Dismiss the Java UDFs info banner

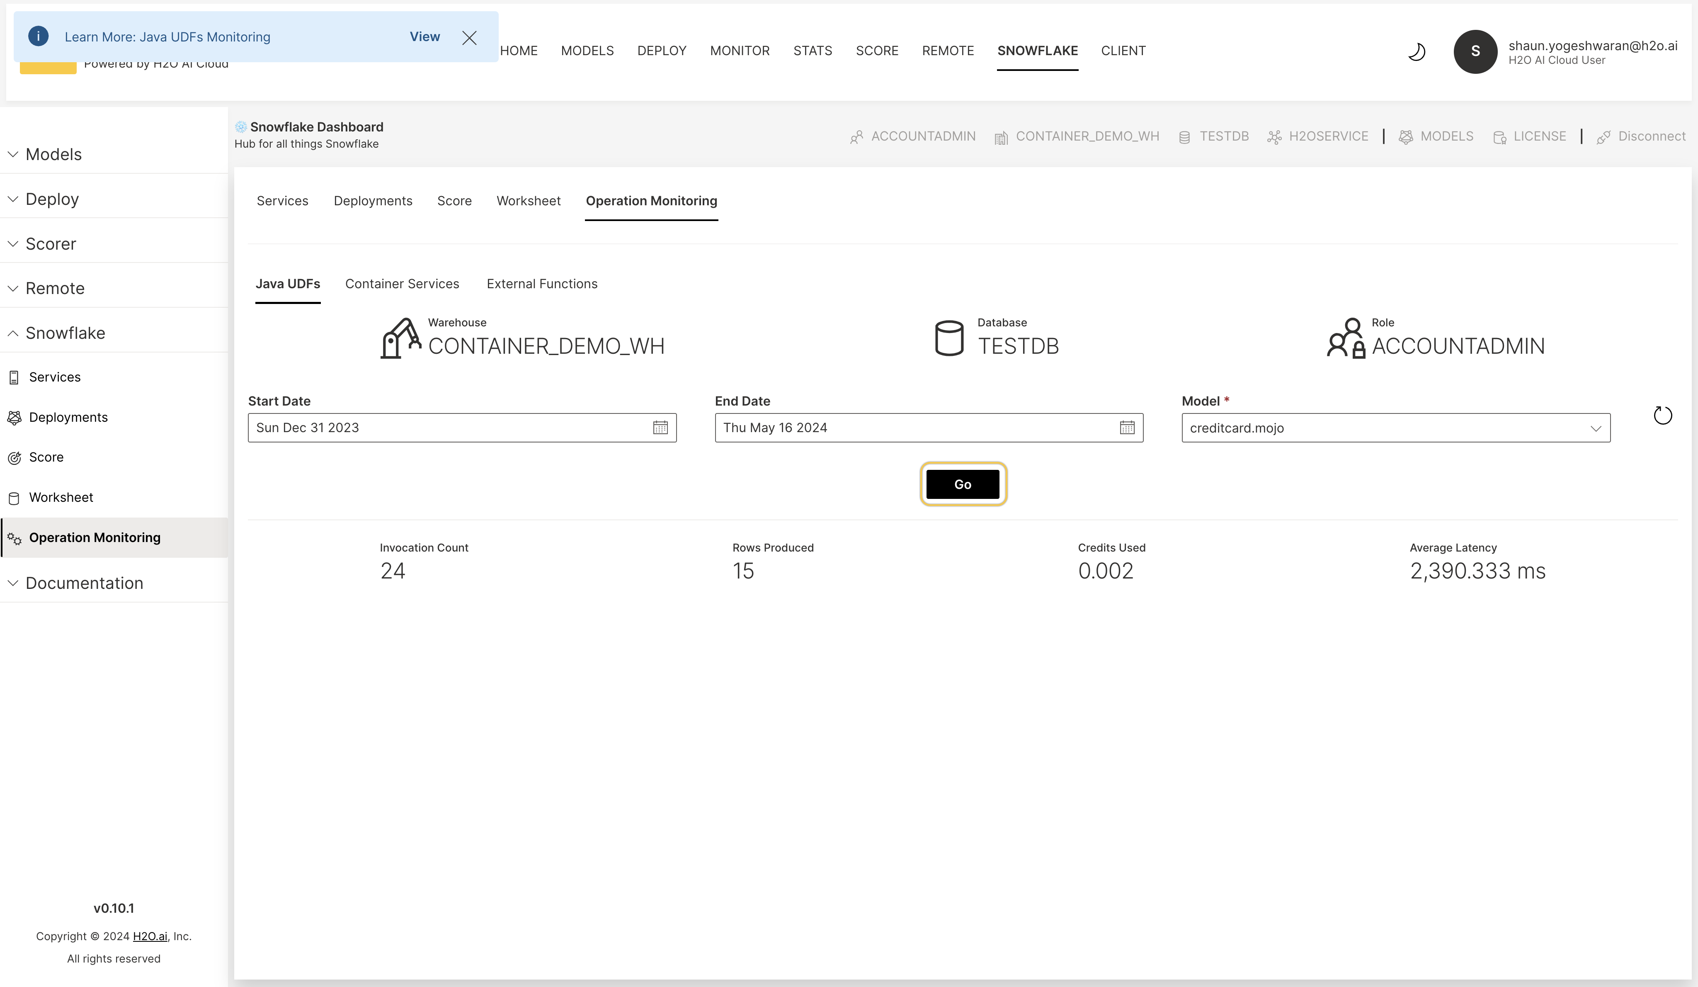point(469,38)
